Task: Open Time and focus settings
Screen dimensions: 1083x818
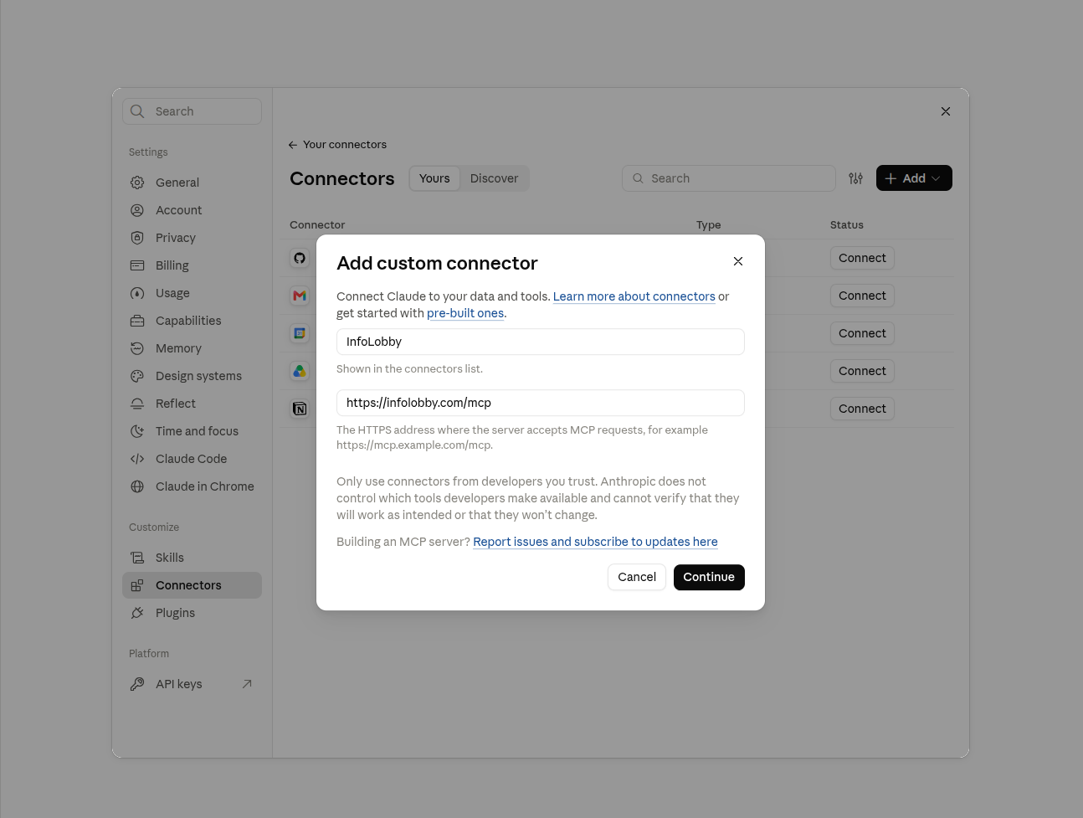Action: click(192, 431)
